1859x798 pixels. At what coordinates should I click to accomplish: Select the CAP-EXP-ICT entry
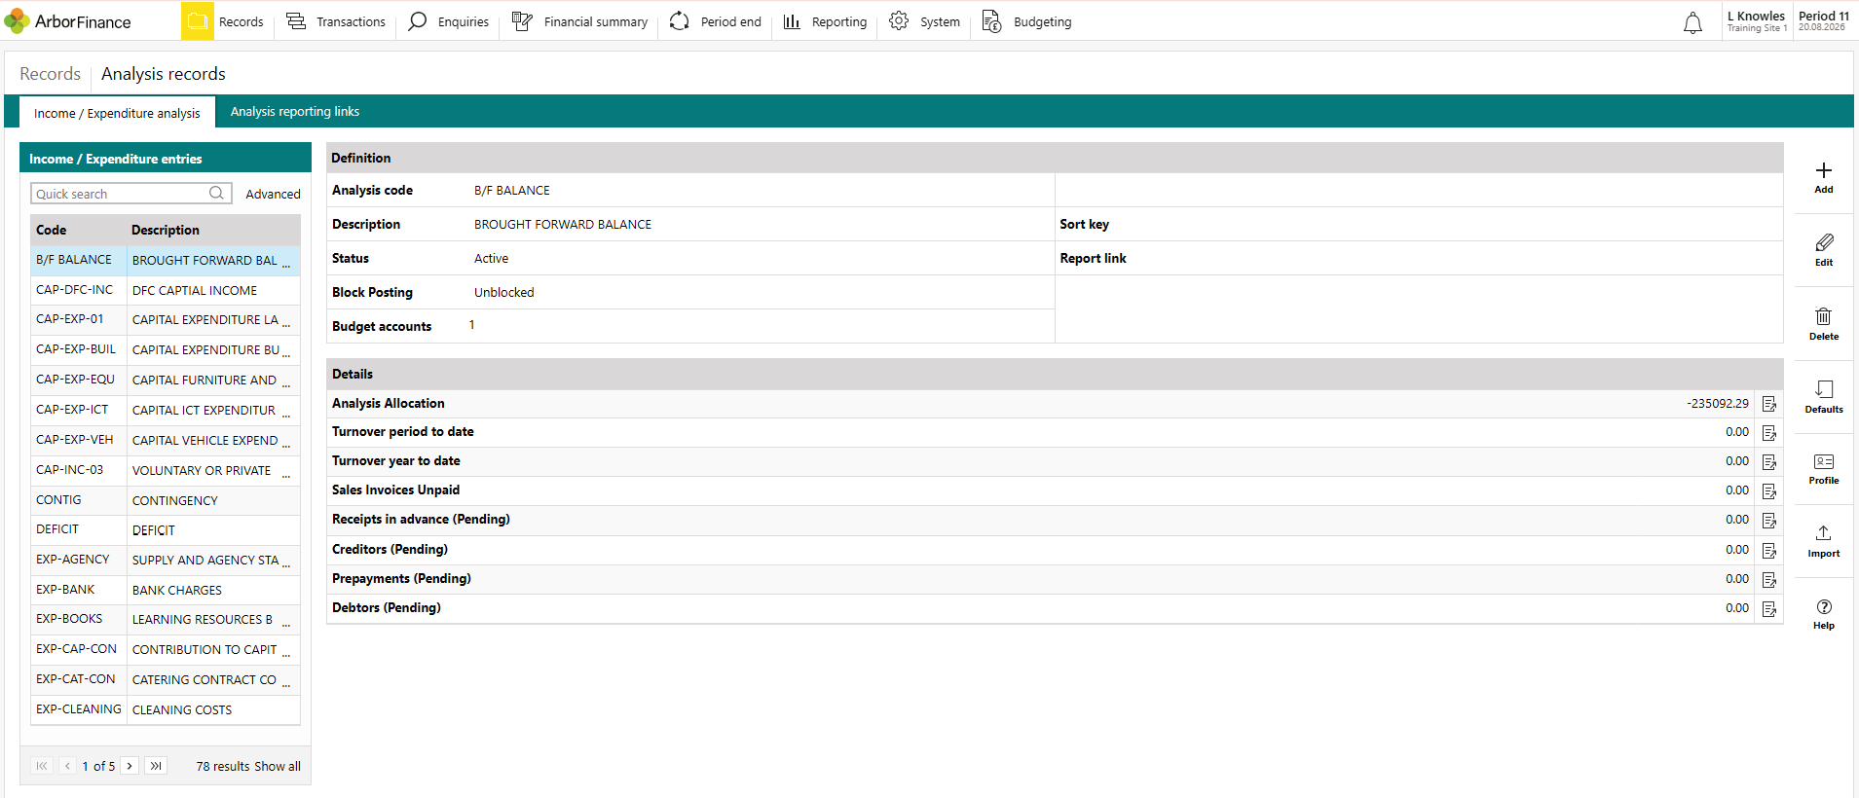(x=166, y=410)
